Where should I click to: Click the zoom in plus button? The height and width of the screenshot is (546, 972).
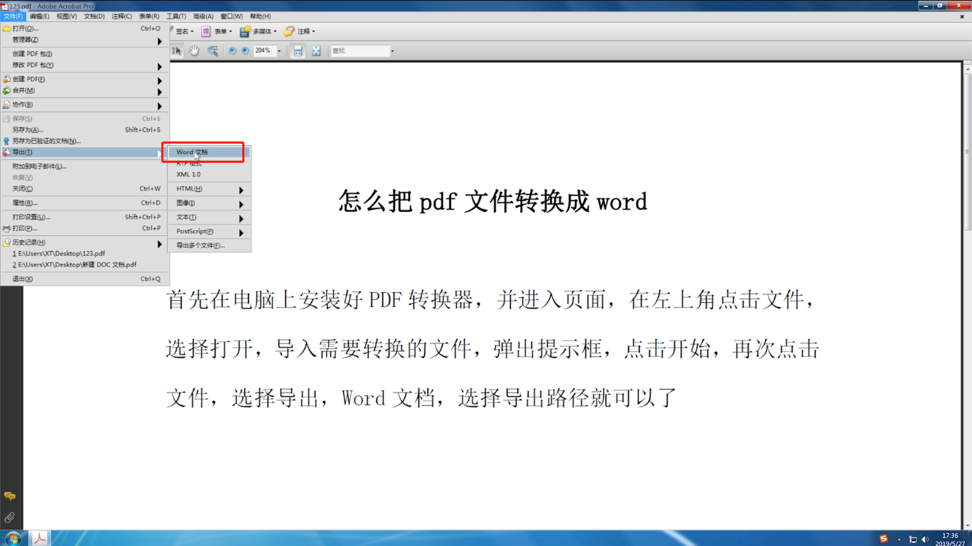245,50
